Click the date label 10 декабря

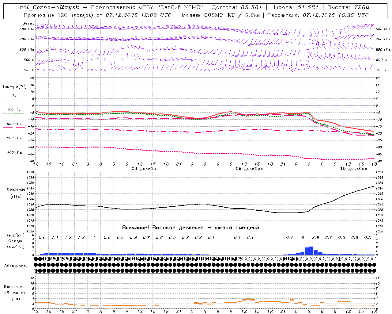tap(353, 169)
